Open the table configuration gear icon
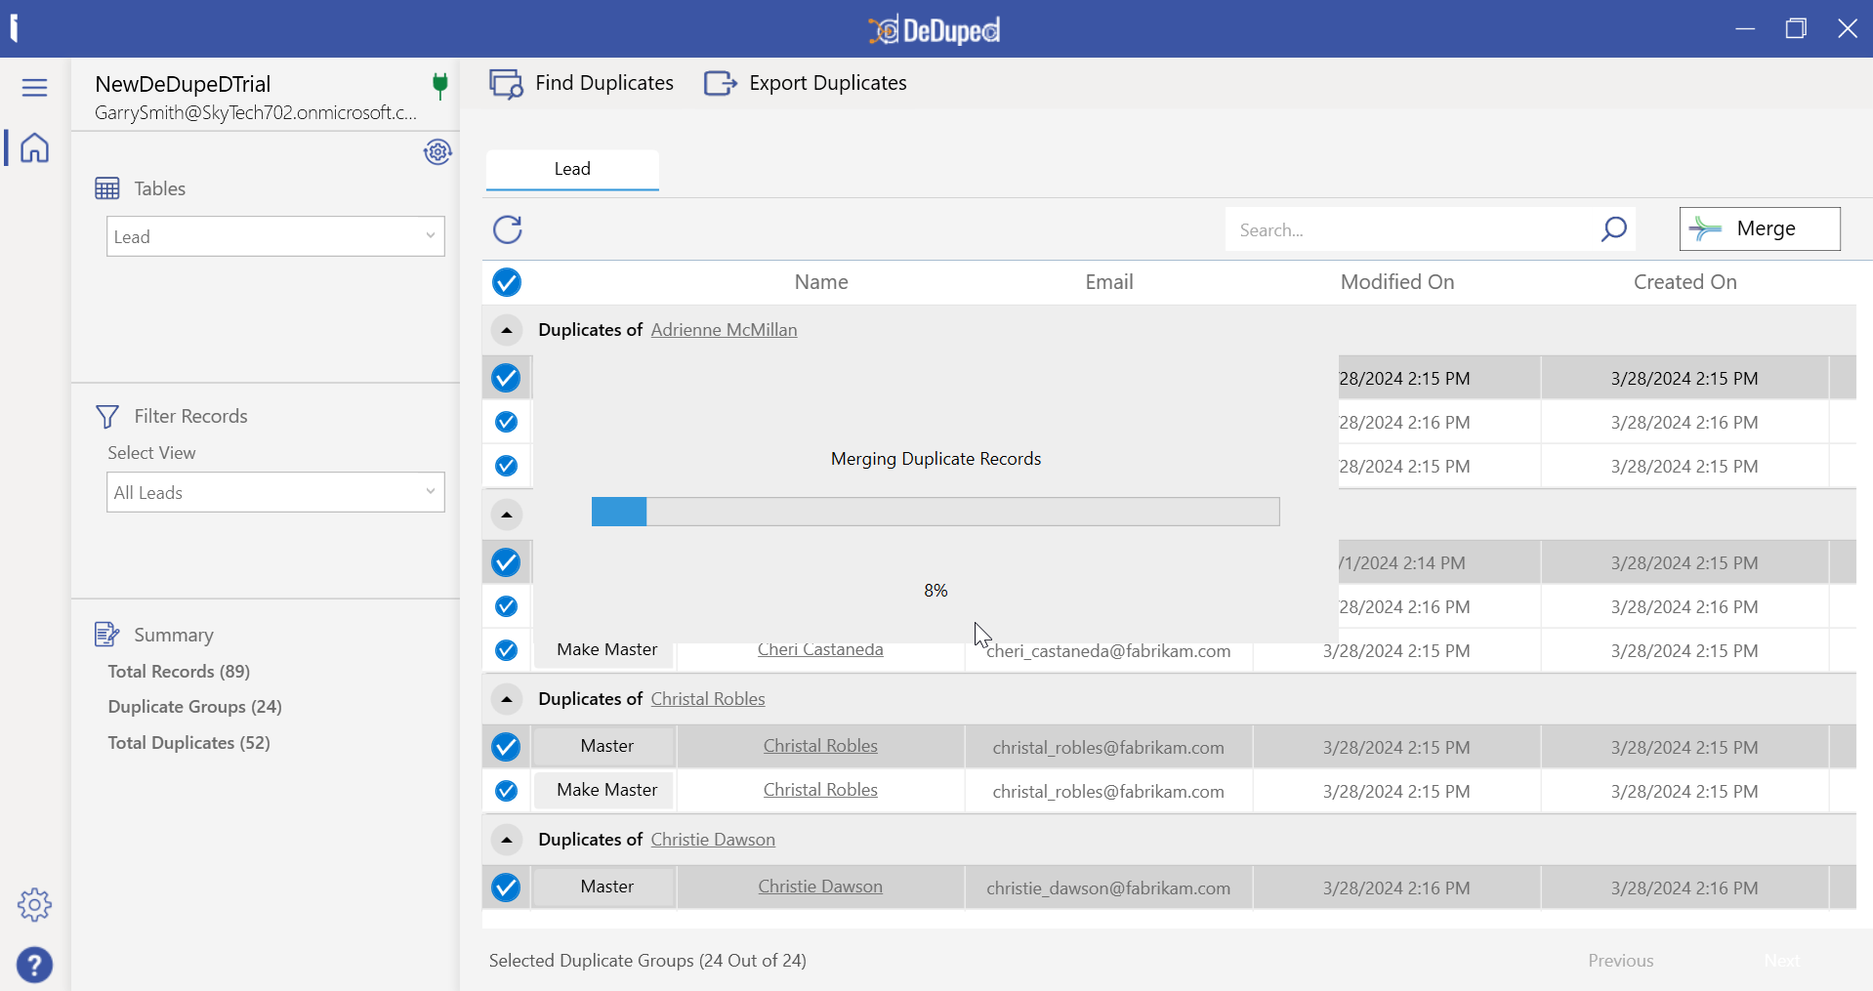1873x991 pixels. 437,151
